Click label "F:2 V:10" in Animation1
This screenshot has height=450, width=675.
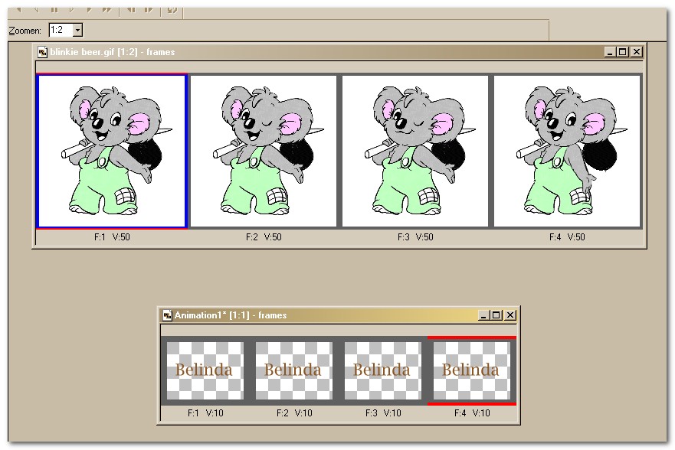[294, 413]
